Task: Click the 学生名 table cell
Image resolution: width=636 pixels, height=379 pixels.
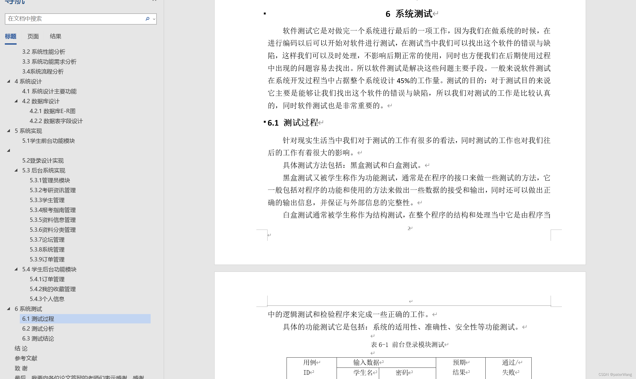Action: point(358,373)
